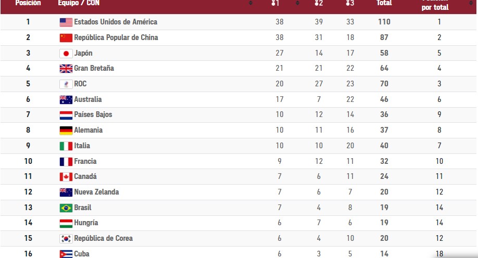Click the Canada flag icon
The width and height of the screenshot is (478, 258).
66,177
